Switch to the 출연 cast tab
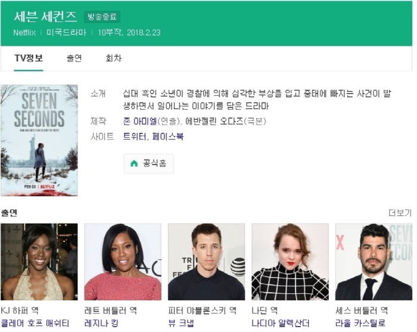Screen dimensions: 417x332 pos(74,58)
